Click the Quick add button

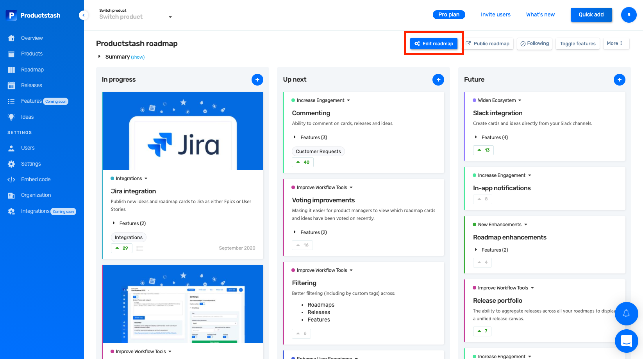tap(591, 14)
